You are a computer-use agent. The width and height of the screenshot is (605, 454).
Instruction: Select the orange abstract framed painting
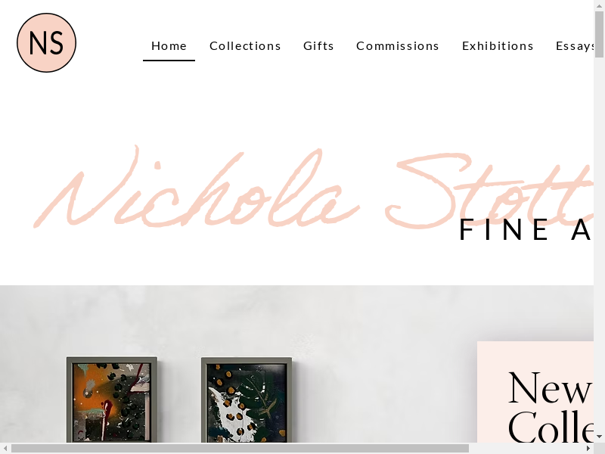(x=111, y=400)
